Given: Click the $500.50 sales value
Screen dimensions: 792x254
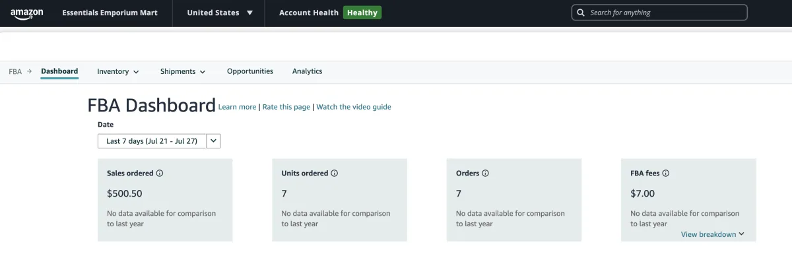Looking at the screenshot, I should [125, 193].
